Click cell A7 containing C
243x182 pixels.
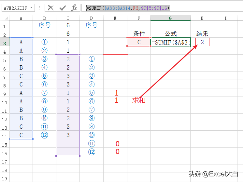click(x=21, y=76)
